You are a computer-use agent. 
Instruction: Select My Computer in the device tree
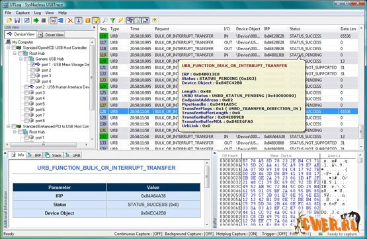pos(22,42)
